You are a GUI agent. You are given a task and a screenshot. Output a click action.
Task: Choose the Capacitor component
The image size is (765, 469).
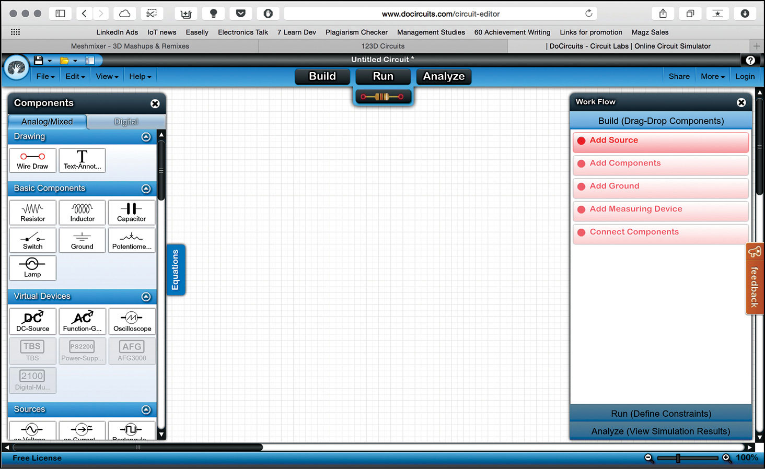click(131, 213)
